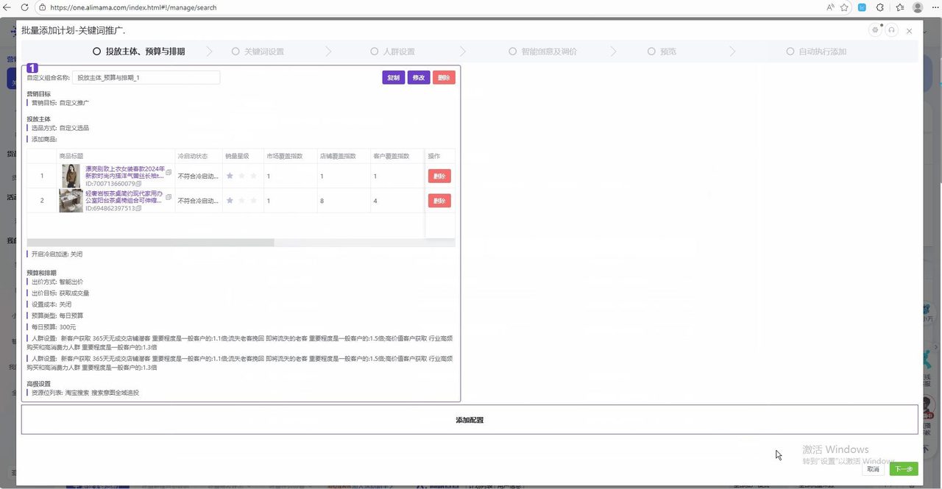Open the read aloud feature
The width and height of the screenshot is (942, 489).
point(830,7)
